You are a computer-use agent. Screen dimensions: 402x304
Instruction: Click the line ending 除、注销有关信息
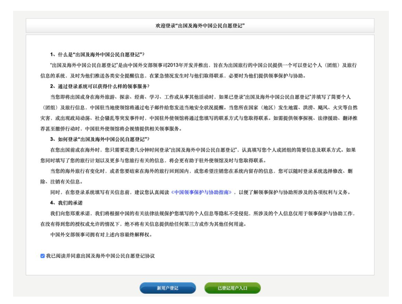[x=63, y=182]
